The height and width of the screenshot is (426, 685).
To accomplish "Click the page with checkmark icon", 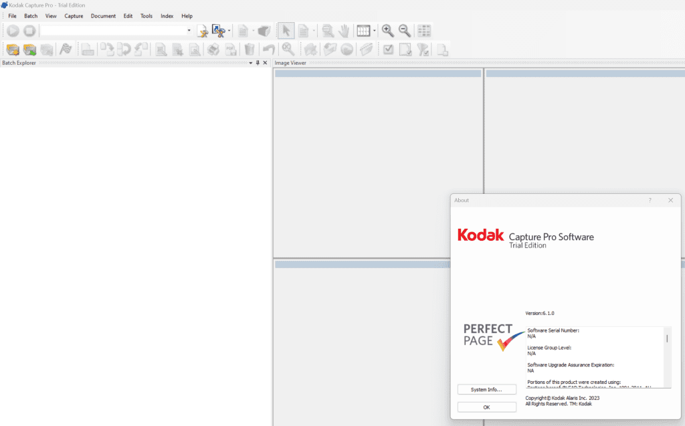I will point(405,49).
